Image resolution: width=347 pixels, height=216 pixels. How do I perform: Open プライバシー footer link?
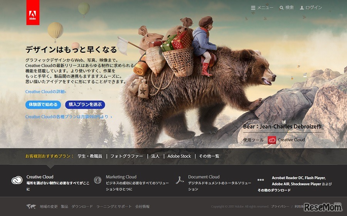click(280, 206)
